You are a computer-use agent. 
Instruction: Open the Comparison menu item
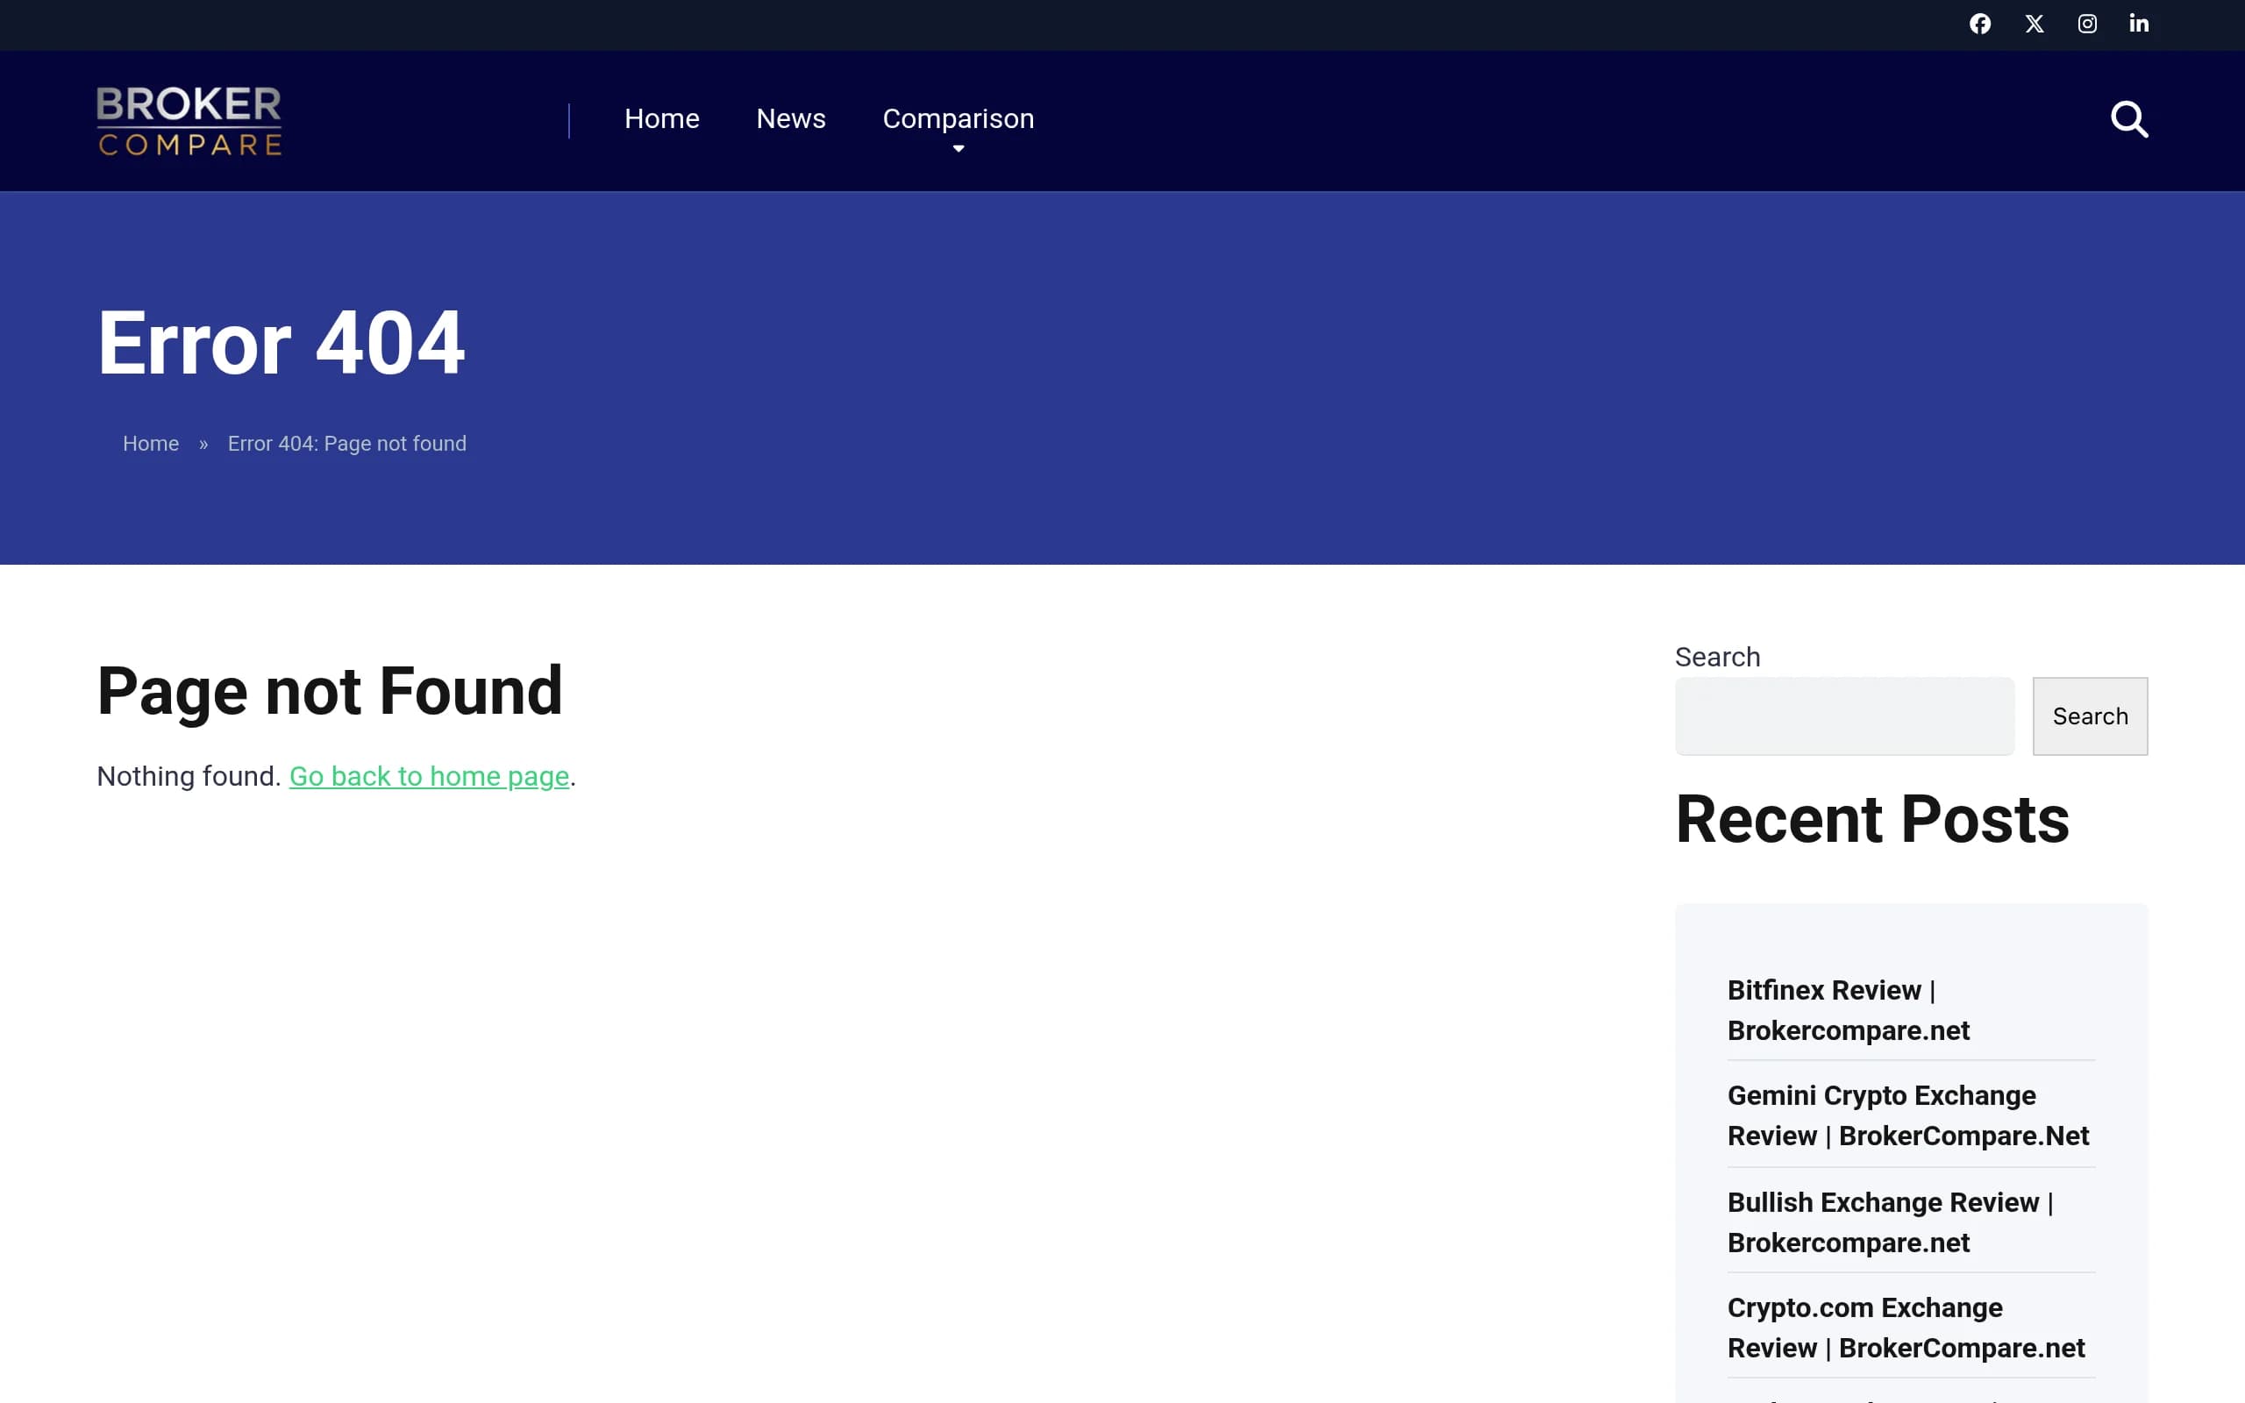pos(959,118)
